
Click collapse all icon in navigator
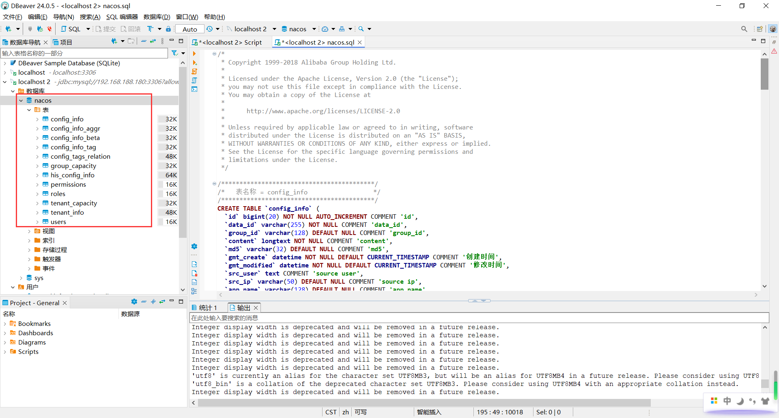pyautogui.click(x=144, y=41)
